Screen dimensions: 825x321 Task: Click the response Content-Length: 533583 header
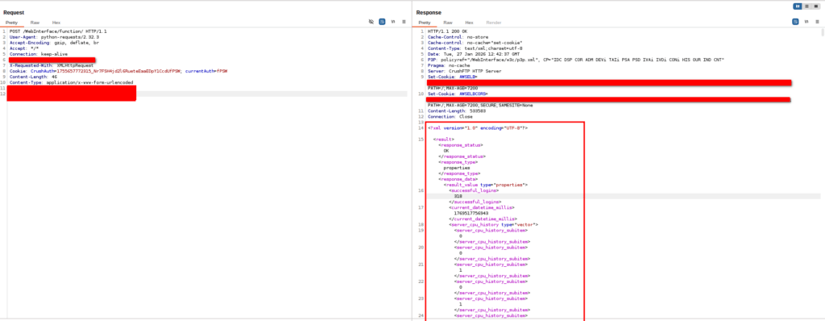click(457, 110)
